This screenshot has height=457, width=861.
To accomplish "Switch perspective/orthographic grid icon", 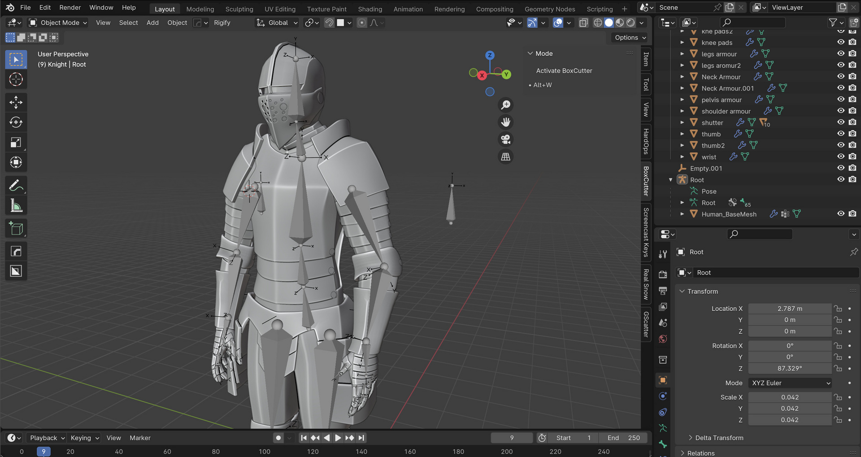I will pos(506,157).
